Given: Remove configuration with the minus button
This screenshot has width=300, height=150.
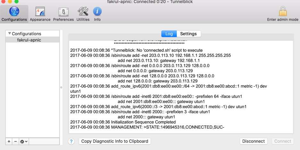Looking at the screenshot, I should pyautogui.click(x=16, y=141).
